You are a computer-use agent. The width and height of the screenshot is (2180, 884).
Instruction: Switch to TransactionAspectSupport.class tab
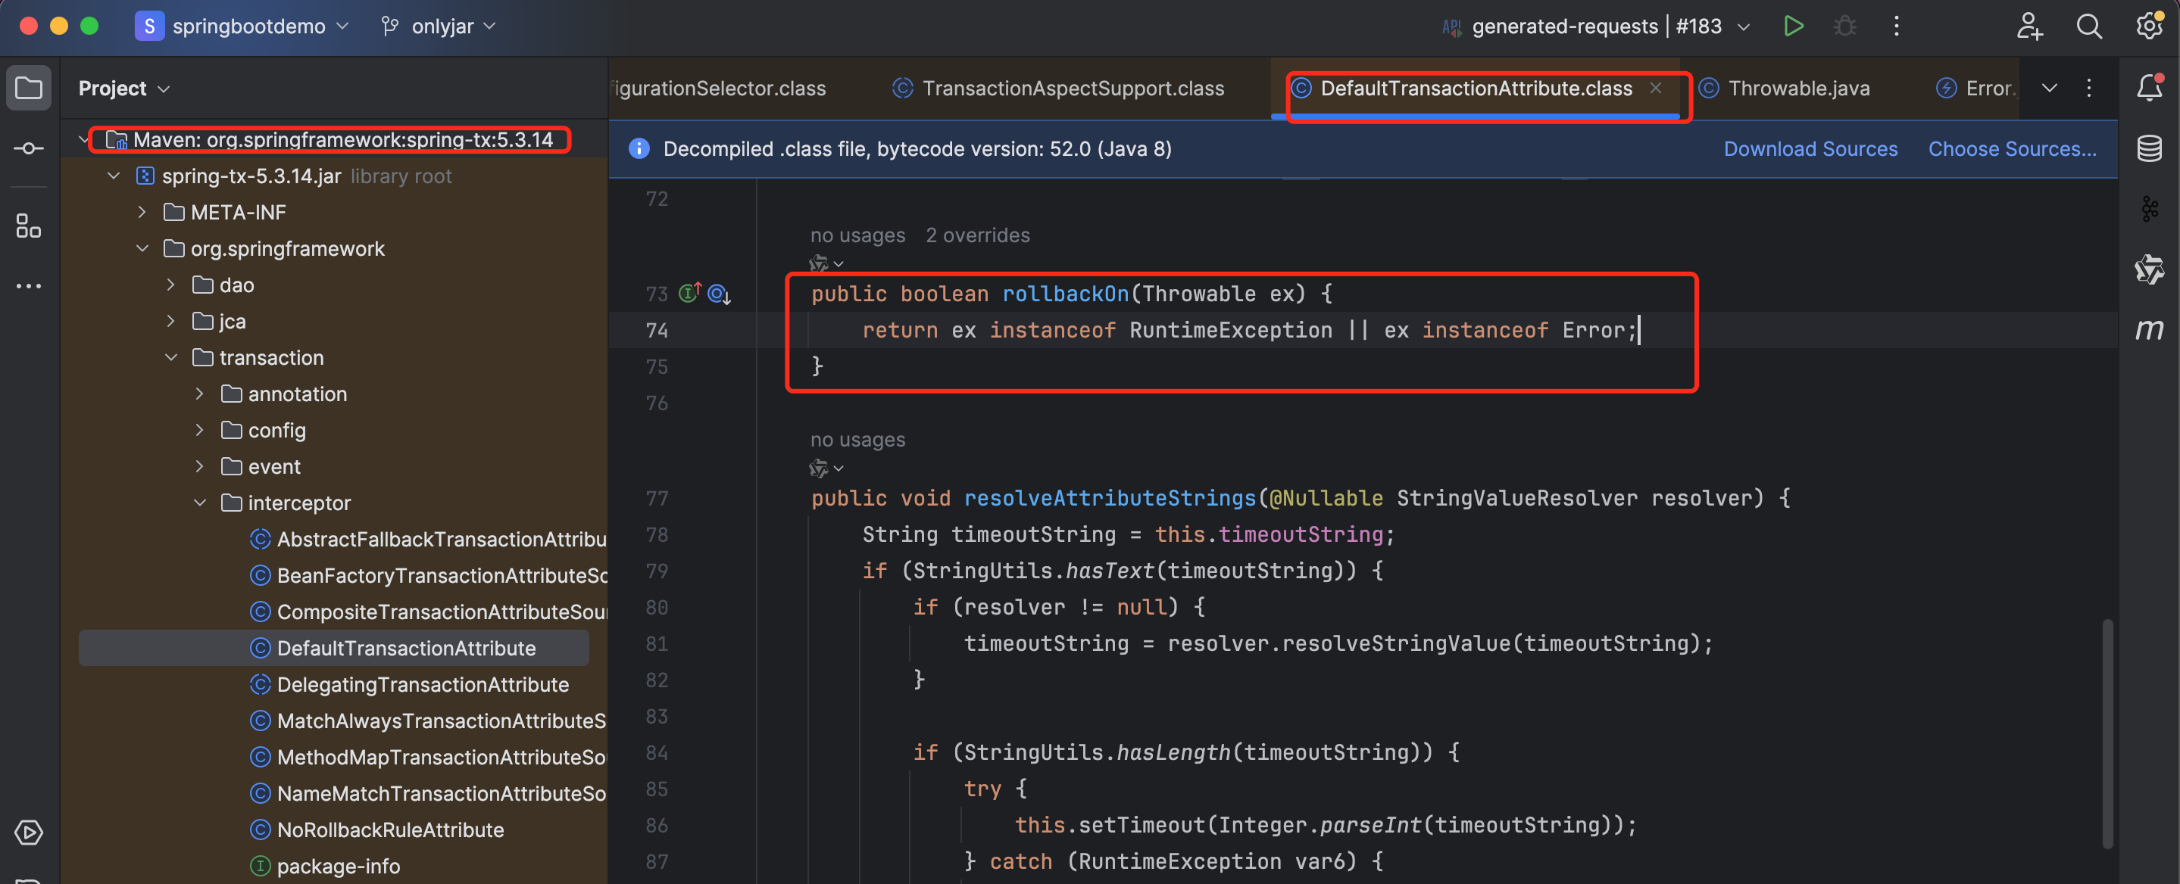point(1071,88)
